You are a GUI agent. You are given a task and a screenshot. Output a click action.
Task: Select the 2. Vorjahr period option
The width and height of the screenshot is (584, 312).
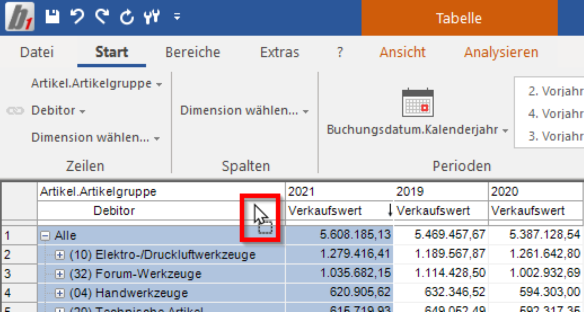(555, 91)
